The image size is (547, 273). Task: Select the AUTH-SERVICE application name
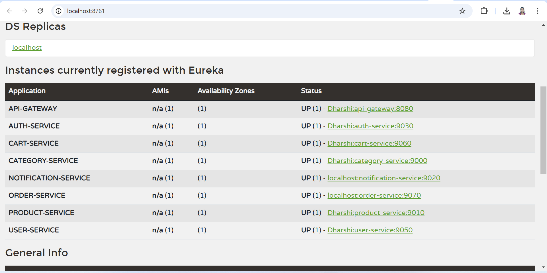pyautogui.click(x=34, y=126)
